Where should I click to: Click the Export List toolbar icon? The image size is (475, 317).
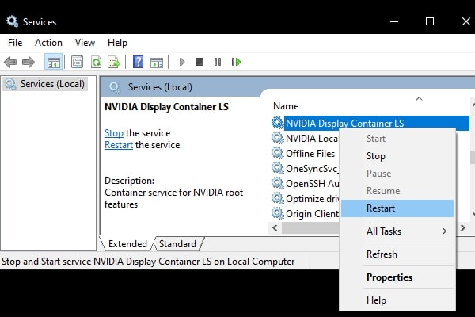pyautogui.click(x=114, y=62)
